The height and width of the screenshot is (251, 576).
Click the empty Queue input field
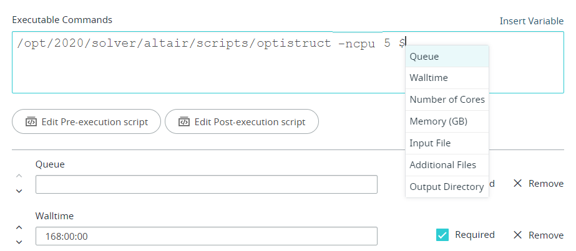pyautogui.click(x=206, y=184)
